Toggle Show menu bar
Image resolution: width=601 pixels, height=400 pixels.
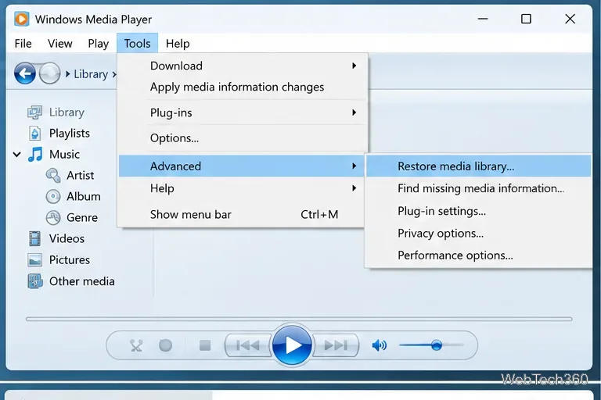[241, 214]
